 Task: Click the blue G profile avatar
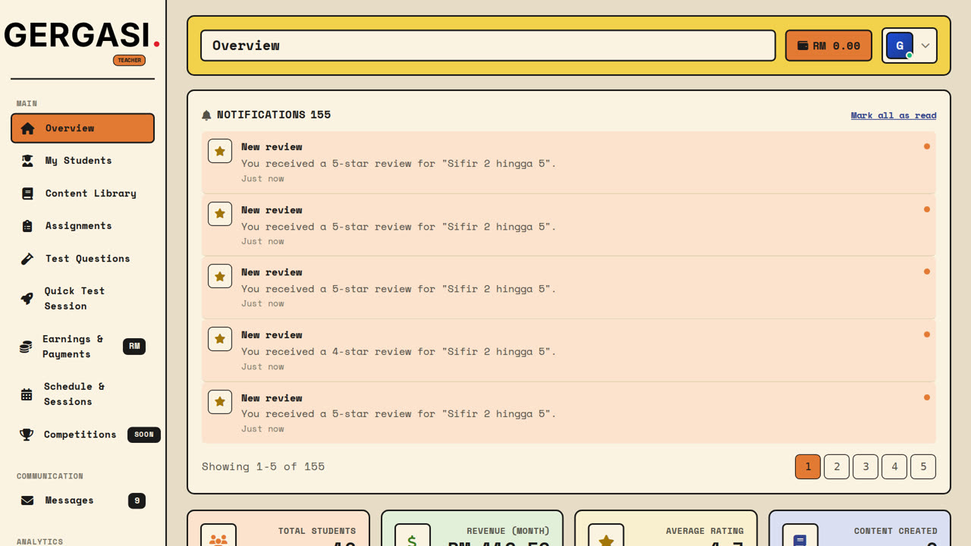(x=900, y=45)
